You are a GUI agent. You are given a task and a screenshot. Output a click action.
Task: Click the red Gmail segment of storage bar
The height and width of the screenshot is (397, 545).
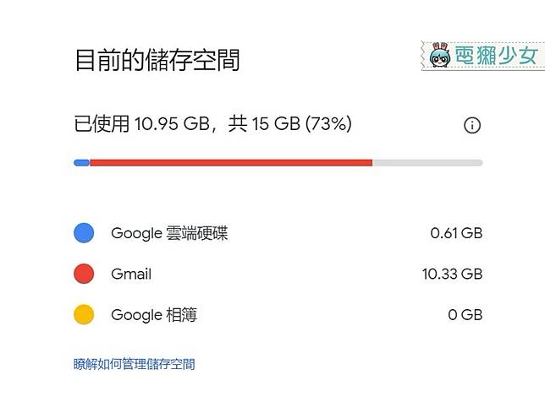point(231,162)
